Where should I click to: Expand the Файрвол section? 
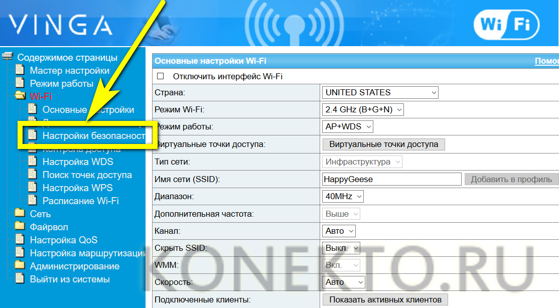[x=49, y=227]
